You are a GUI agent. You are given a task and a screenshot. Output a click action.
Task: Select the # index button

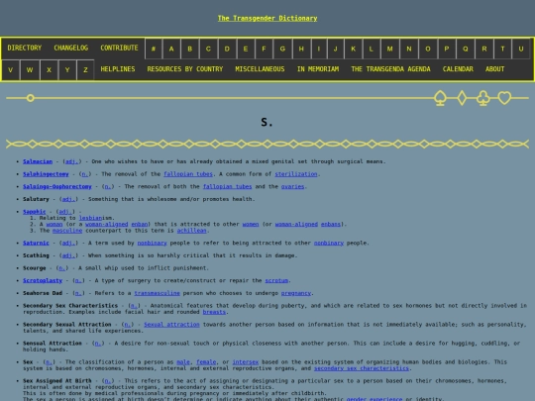[x=154, y=49]
